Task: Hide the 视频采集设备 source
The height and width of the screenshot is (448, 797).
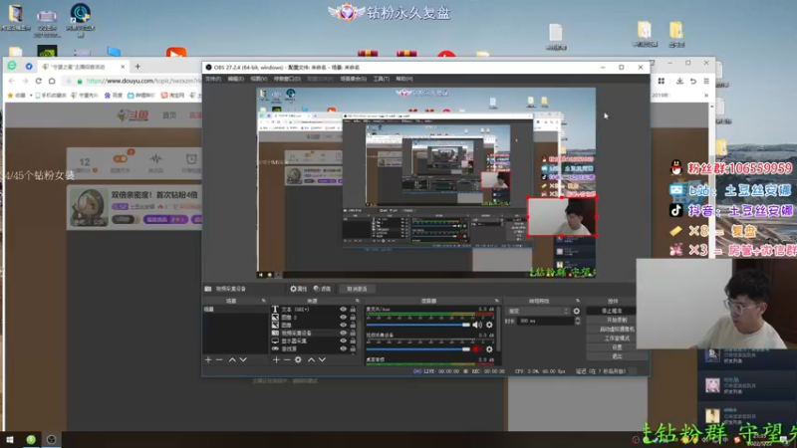Action: 343,333
